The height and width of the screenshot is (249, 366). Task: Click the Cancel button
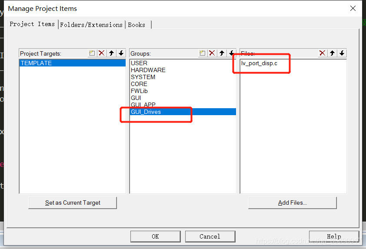click(210, 236)
